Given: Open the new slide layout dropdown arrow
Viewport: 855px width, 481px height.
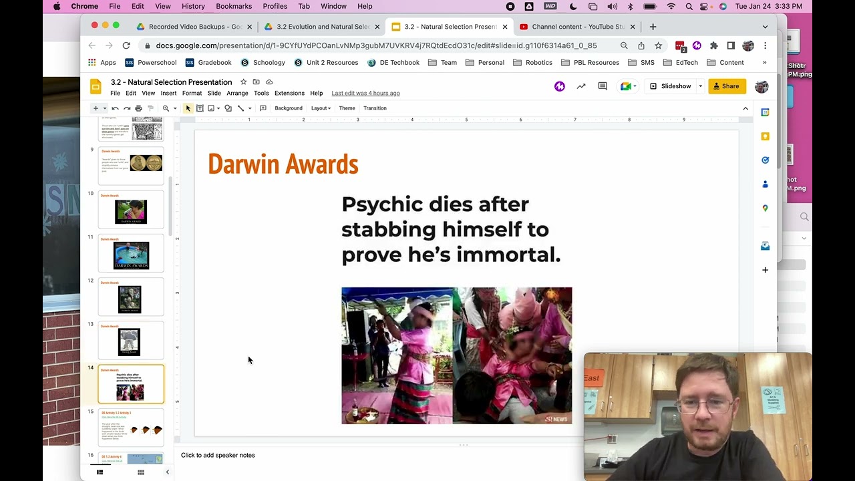Looking at the screenshot, I should (x=104, y=108).
